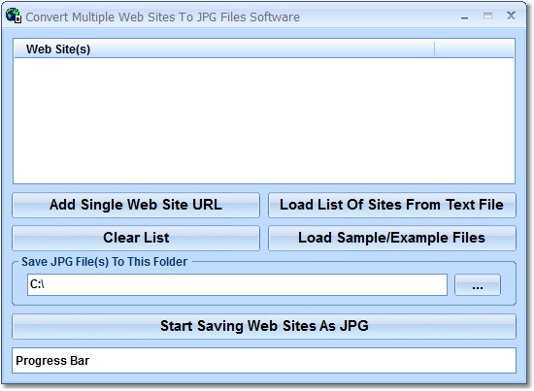Screen dimensions: 534x391
Task: Click the progress bar at the bottom
Action: [x=264, y=360]
